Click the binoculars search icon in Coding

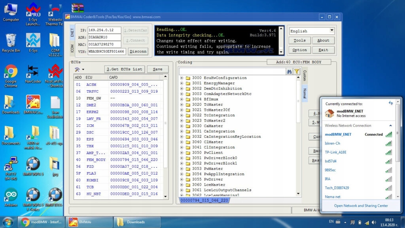(x=289, y=72)
